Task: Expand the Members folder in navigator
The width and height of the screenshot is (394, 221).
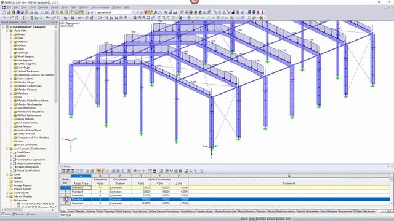Action: (x=11, y=93)
